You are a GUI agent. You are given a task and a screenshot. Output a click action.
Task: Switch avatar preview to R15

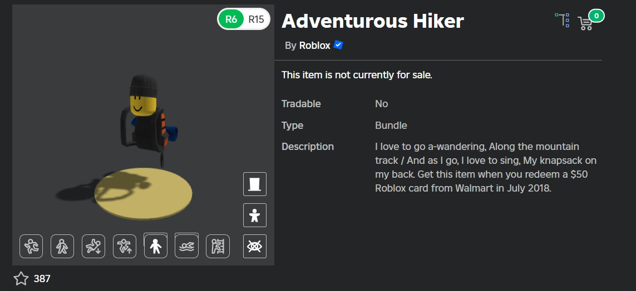tap(257, 19)
